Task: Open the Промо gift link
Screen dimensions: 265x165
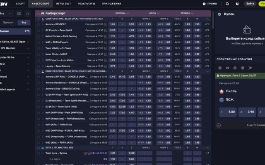Action: pyautogui.click(x=210, y=4)
